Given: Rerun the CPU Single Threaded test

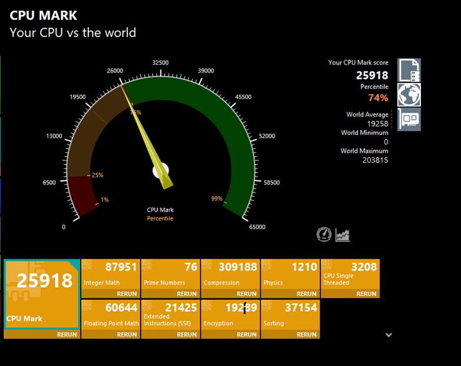Looking at the screenshot, I should pyautogui.click(x=366, y=294).
